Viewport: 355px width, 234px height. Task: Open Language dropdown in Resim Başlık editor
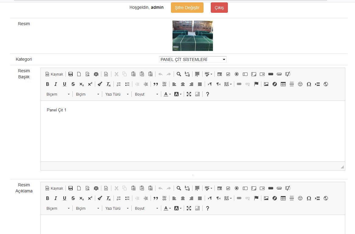pos(228,84)
